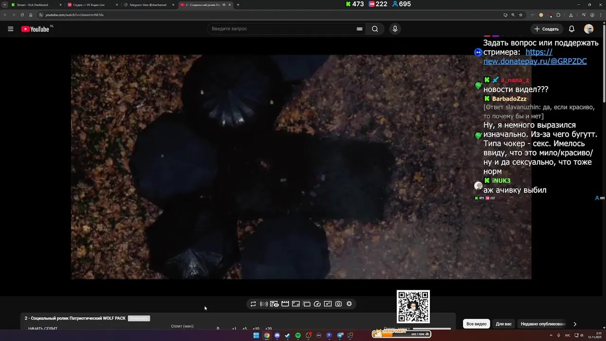The image size is (606, 341).
Task: Click the dashed-frame view icon
Action: pyautogui.click(x=306, y=304)
